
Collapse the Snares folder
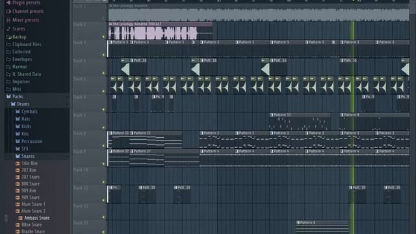pos(18,156)
